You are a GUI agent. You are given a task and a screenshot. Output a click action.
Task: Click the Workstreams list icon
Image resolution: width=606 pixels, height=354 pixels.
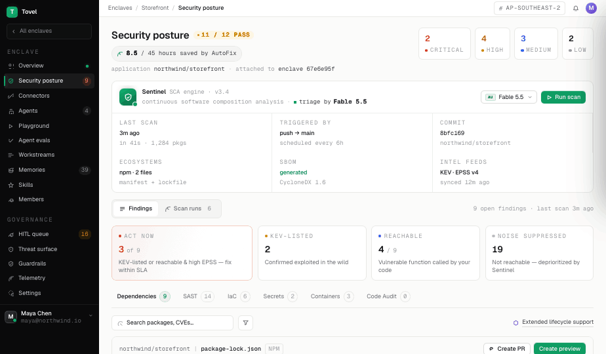(x=10, y=155)
